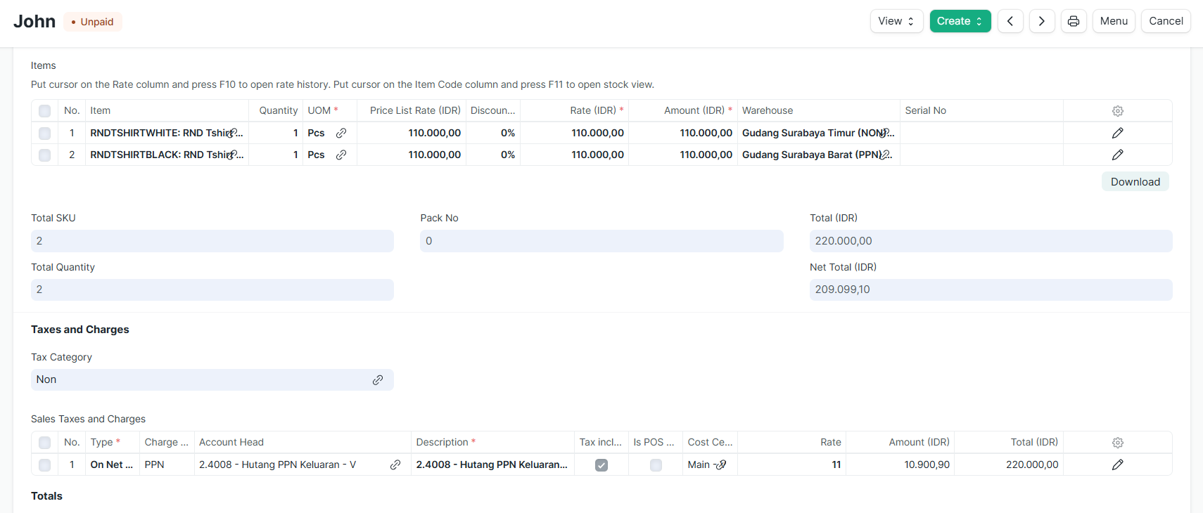
Task: Edit the PPN tax row pencil icon
Action: pos(1117,465)
